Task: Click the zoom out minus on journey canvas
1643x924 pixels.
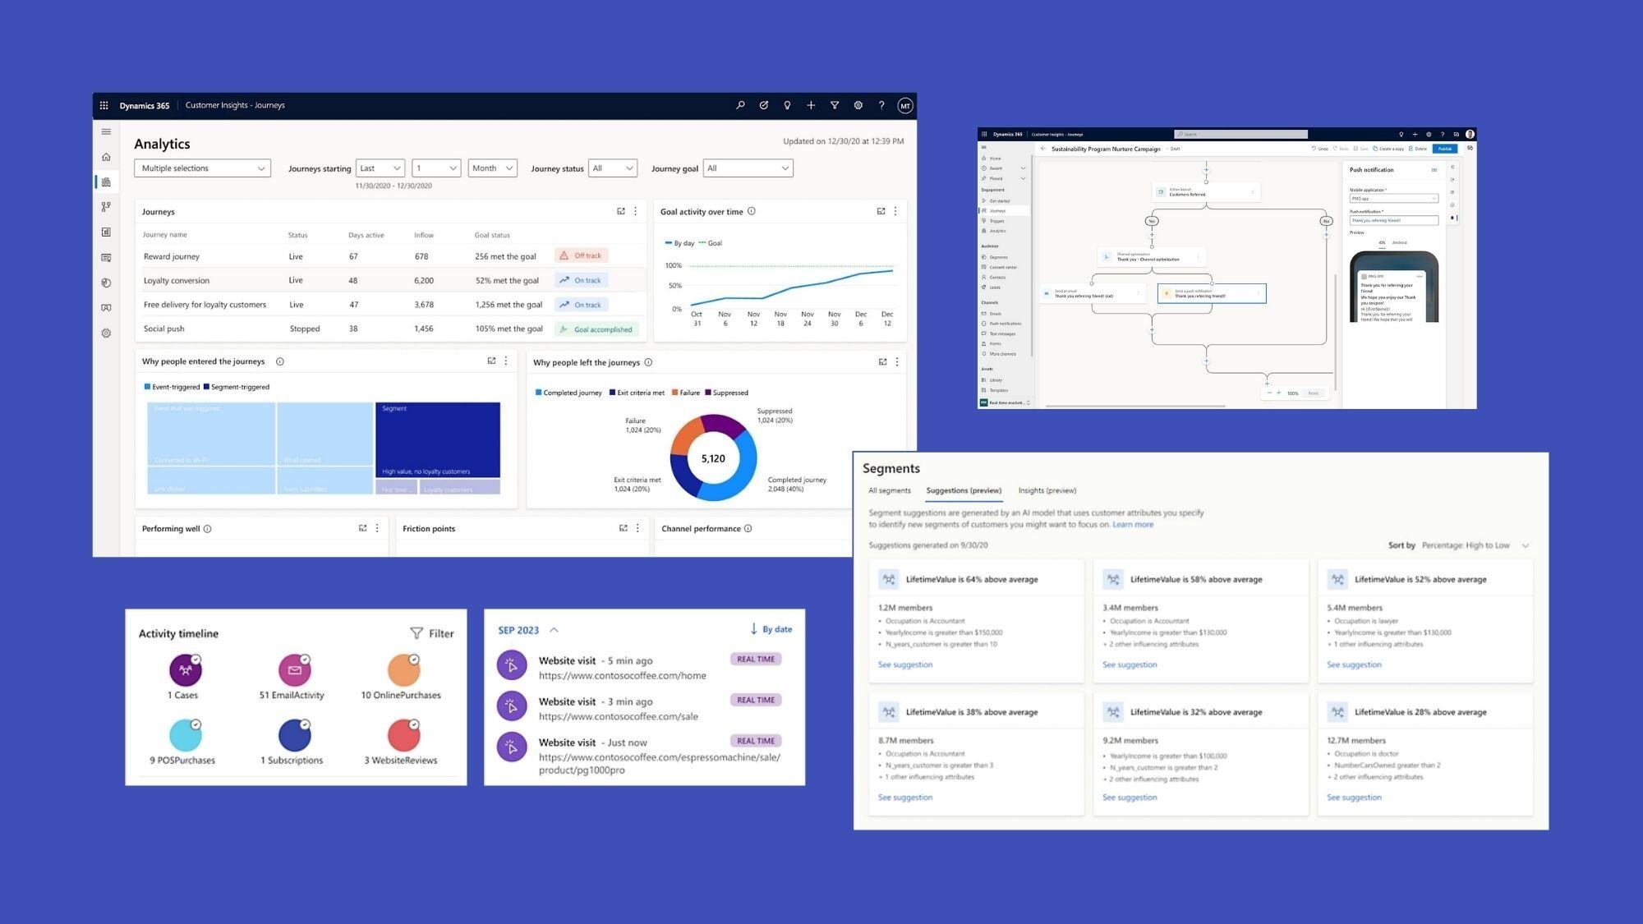Action: 1269,393
